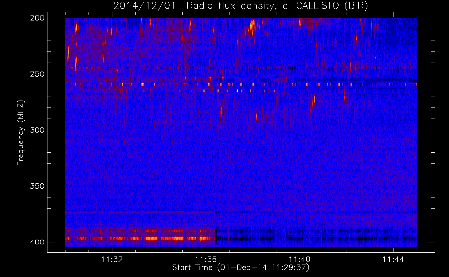The width and height of the screenshot is (449, 277).
Task: Click the 200 frequency tick label
Action: [x=37, y=18]
